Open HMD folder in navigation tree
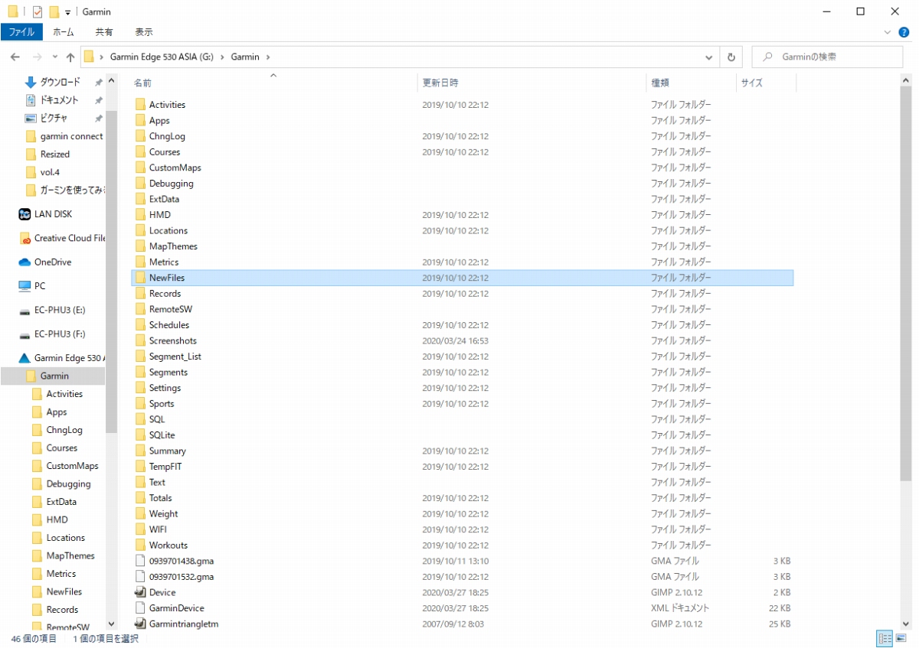Screen dimensions: 919x648 57,519
